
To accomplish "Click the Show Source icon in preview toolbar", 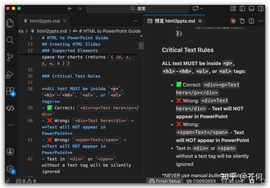I will (242, 21).
